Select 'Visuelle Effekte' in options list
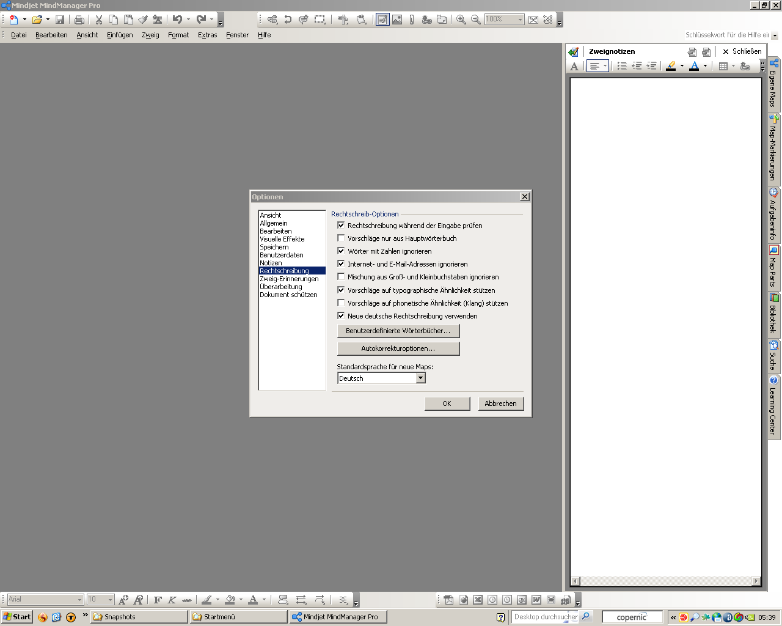 click(282, 239)
